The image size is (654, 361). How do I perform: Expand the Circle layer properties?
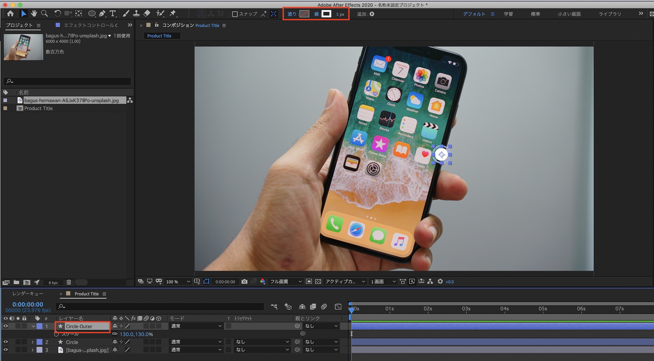tap(32, 342)
